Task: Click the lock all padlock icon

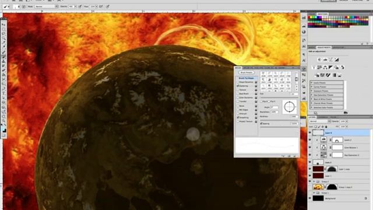Action: click(x=326, y=127)
